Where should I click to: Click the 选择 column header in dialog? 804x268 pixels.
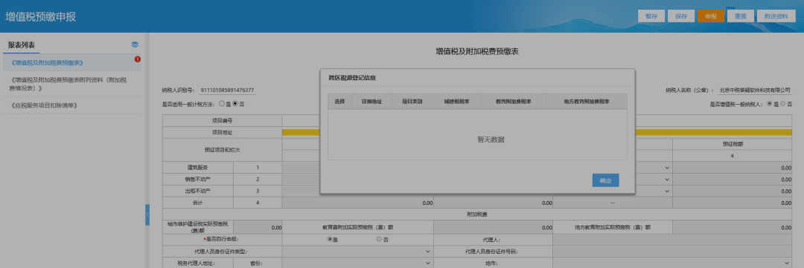tap(339, 101)
